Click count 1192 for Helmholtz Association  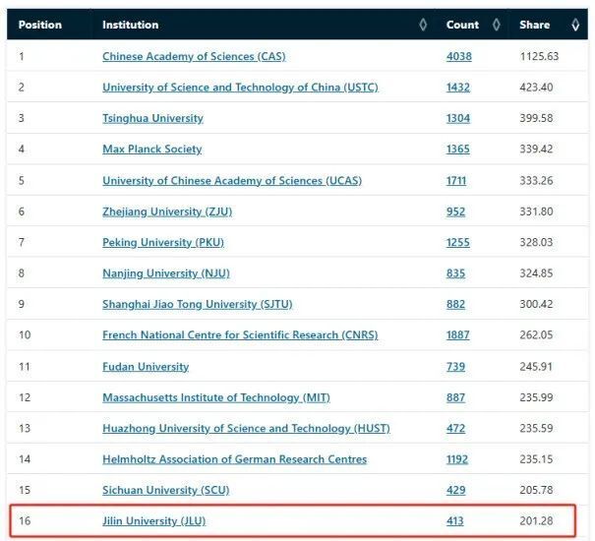point(457,459)
